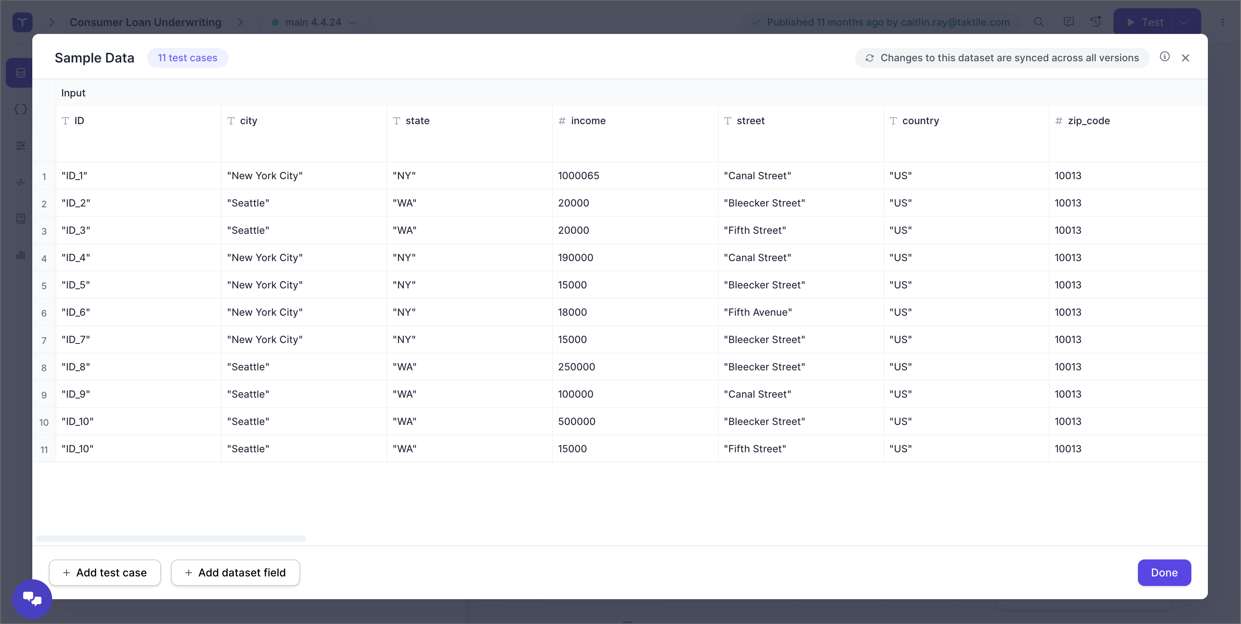Screen dimensions: 1241x624
Task: Select the state column header
Action: [x=470, y=134]
